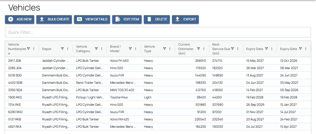Click the Volvo FM 420 model cell
Image resolution: width=316 pixels, height=134 pixels.
pyautogui.click(x=120, y=119)
